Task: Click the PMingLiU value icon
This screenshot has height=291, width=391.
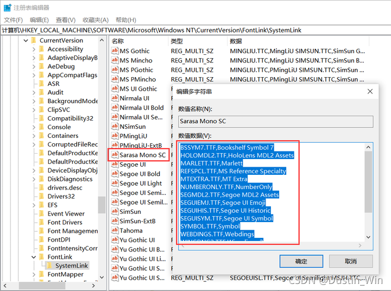Action: coord(115,136)
